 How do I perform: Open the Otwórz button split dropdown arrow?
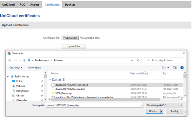[x=162, y=111]
